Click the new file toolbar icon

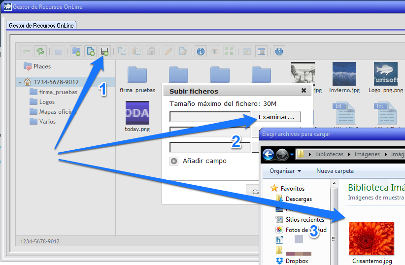point(91,51)
